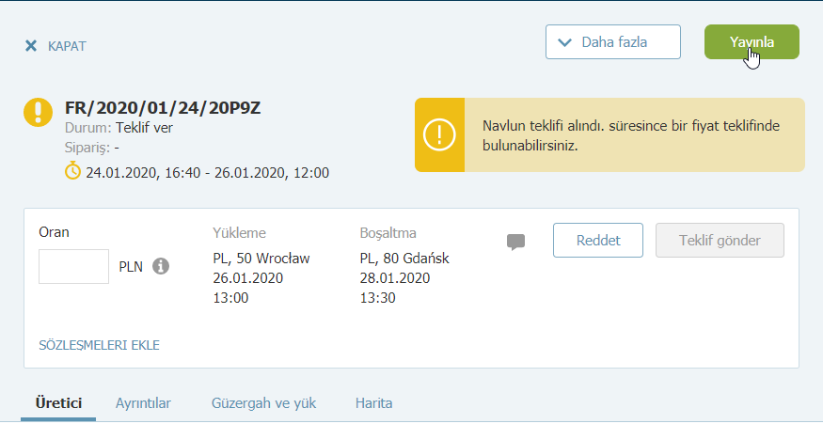The width and height of the screenshot is (823, 424).
Task: Select the Üretici tab
Action: 58,403
